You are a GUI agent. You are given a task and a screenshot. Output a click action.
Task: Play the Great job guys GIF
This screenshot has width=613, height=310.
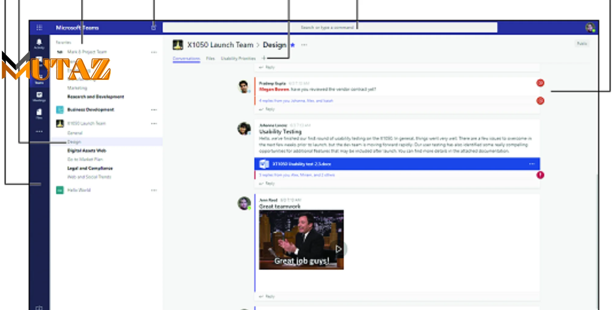click(x=338, y=249)
